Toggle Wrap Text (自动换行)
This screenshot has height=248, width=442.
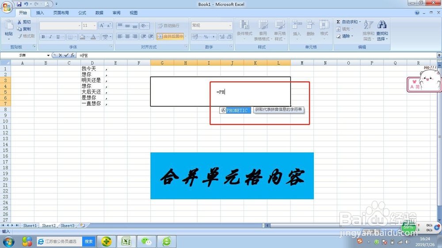tap(168, 26)
